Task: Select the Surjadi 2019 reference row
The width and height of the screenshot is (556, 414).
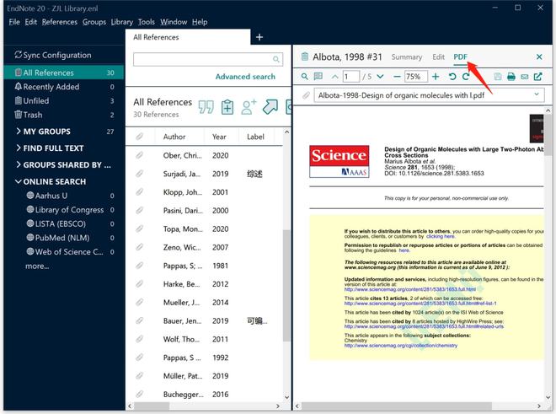Action: 205,174
